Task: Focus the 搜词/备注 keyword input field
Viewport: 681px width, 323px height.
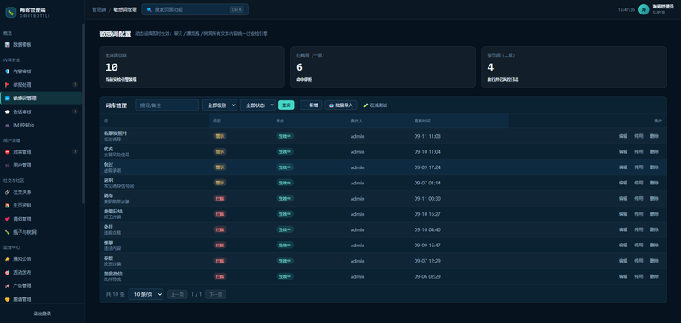Action: (x=167, y=105)
